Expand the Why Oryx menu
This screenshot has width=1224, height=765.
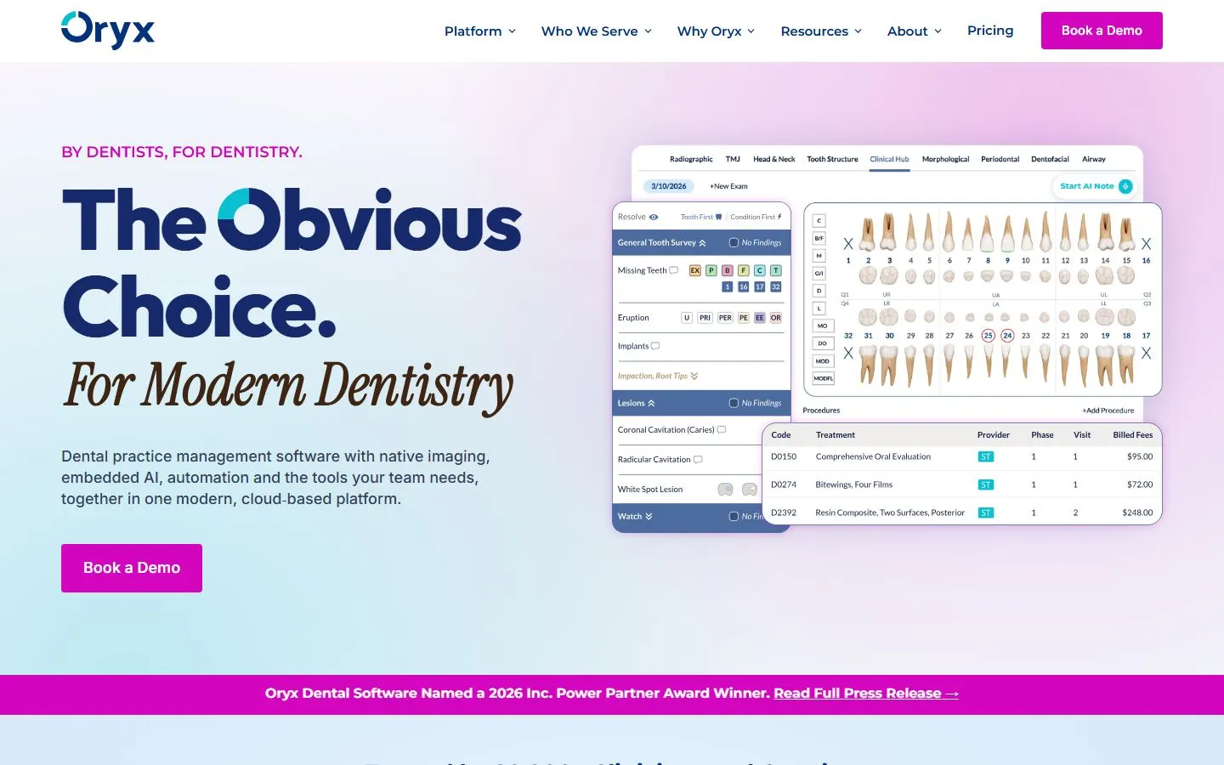[x=716, y=31]
